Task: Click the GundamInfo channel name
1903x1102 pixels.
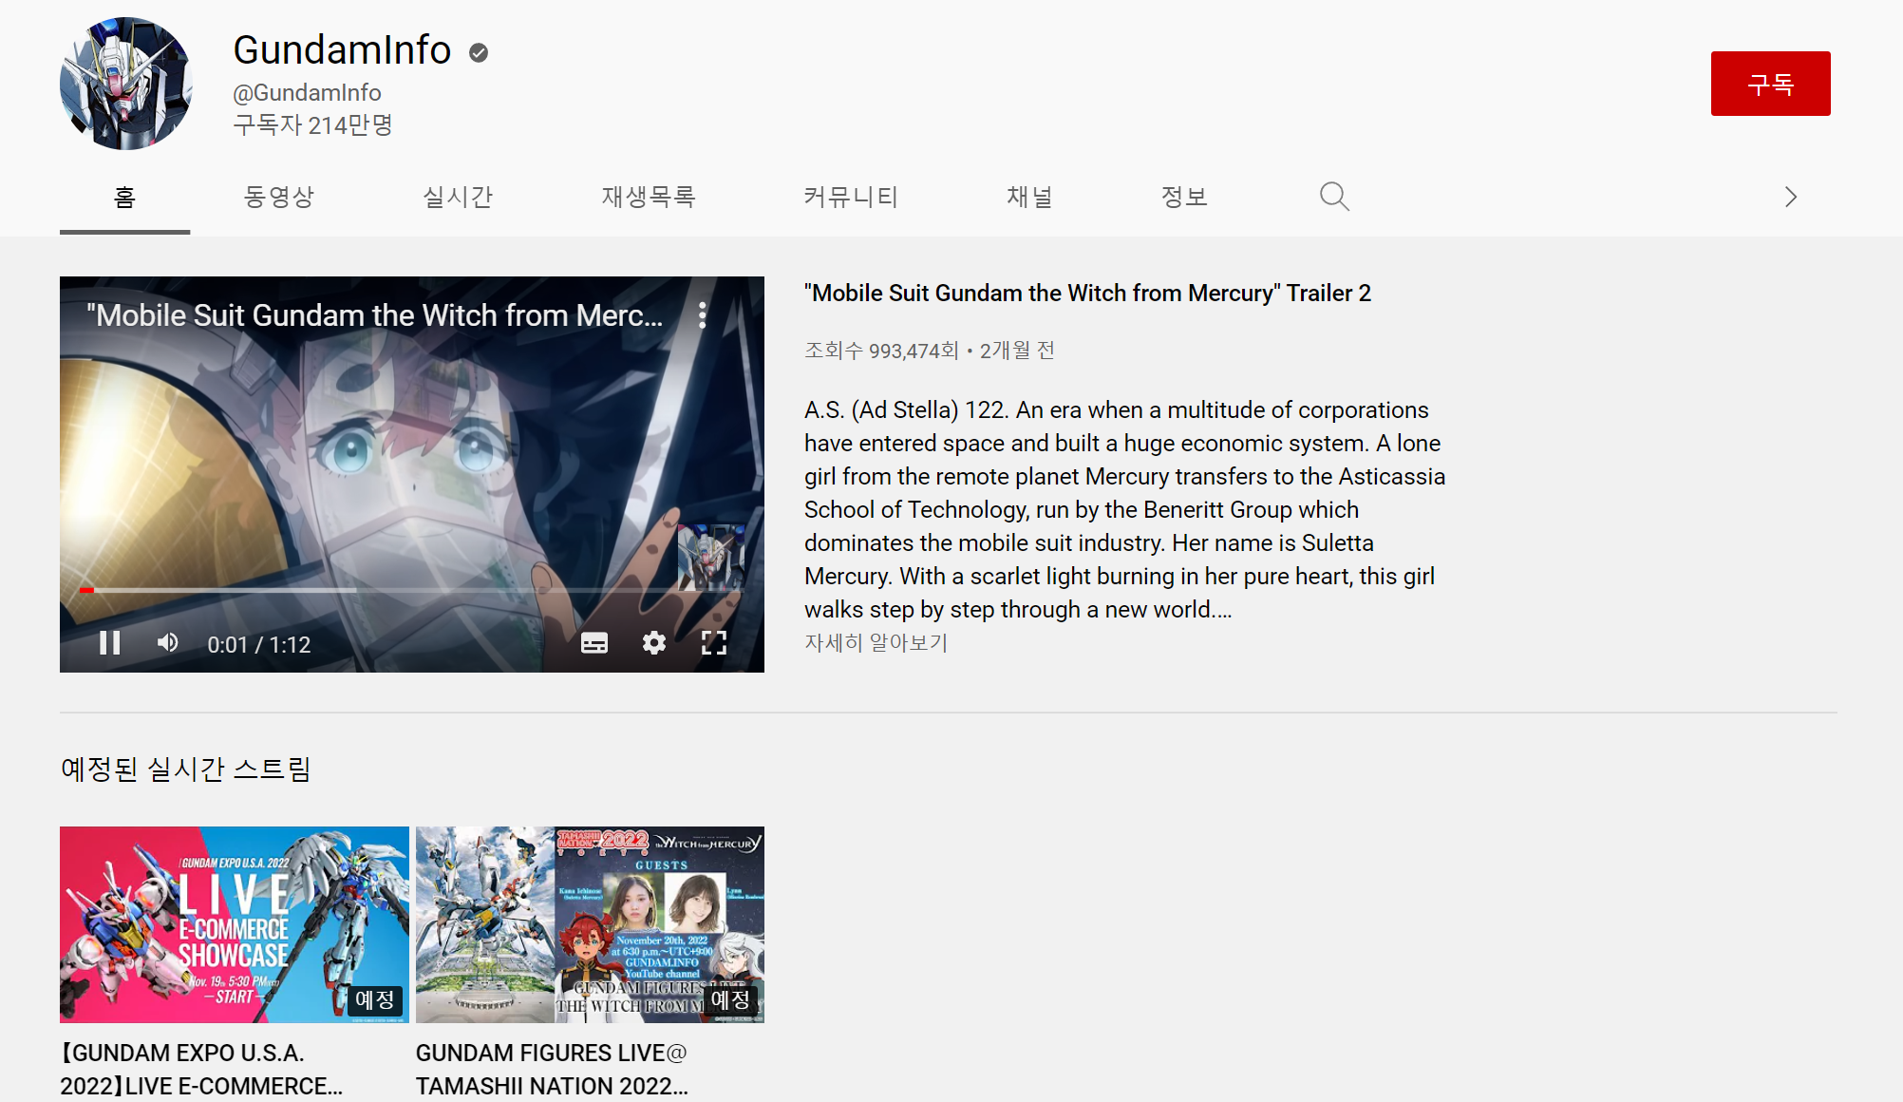Action: click(x=342, y=50)
